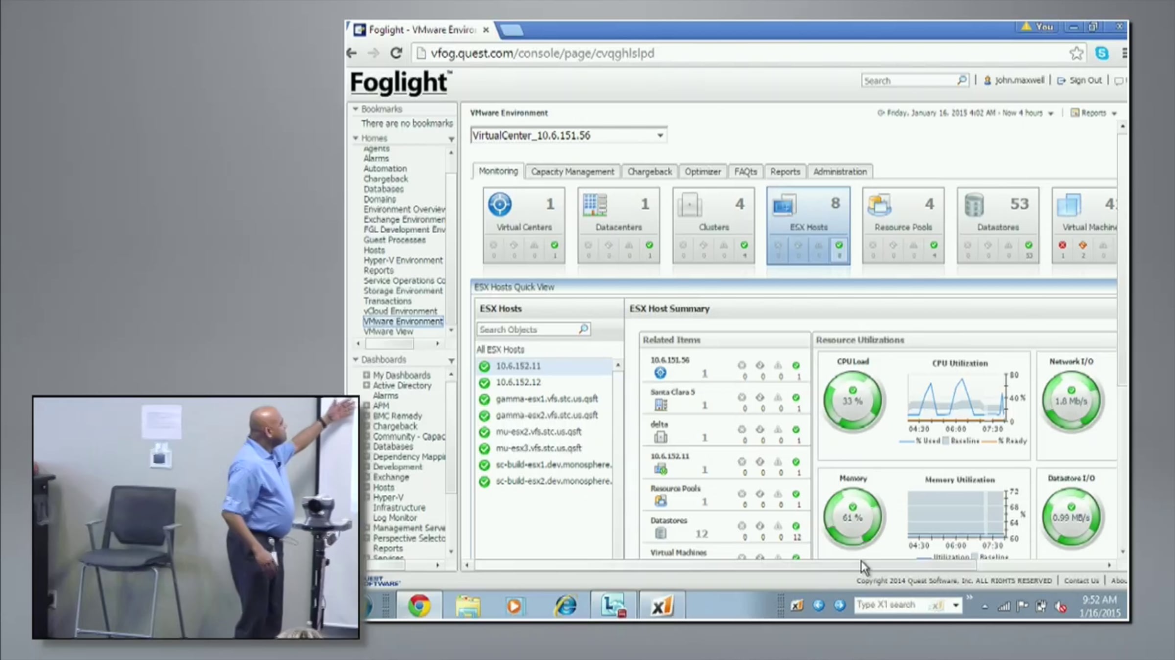Click the Santa Clara 5 datacenter icon
This screenshot has width=1175, height=660.
(660, 405)
